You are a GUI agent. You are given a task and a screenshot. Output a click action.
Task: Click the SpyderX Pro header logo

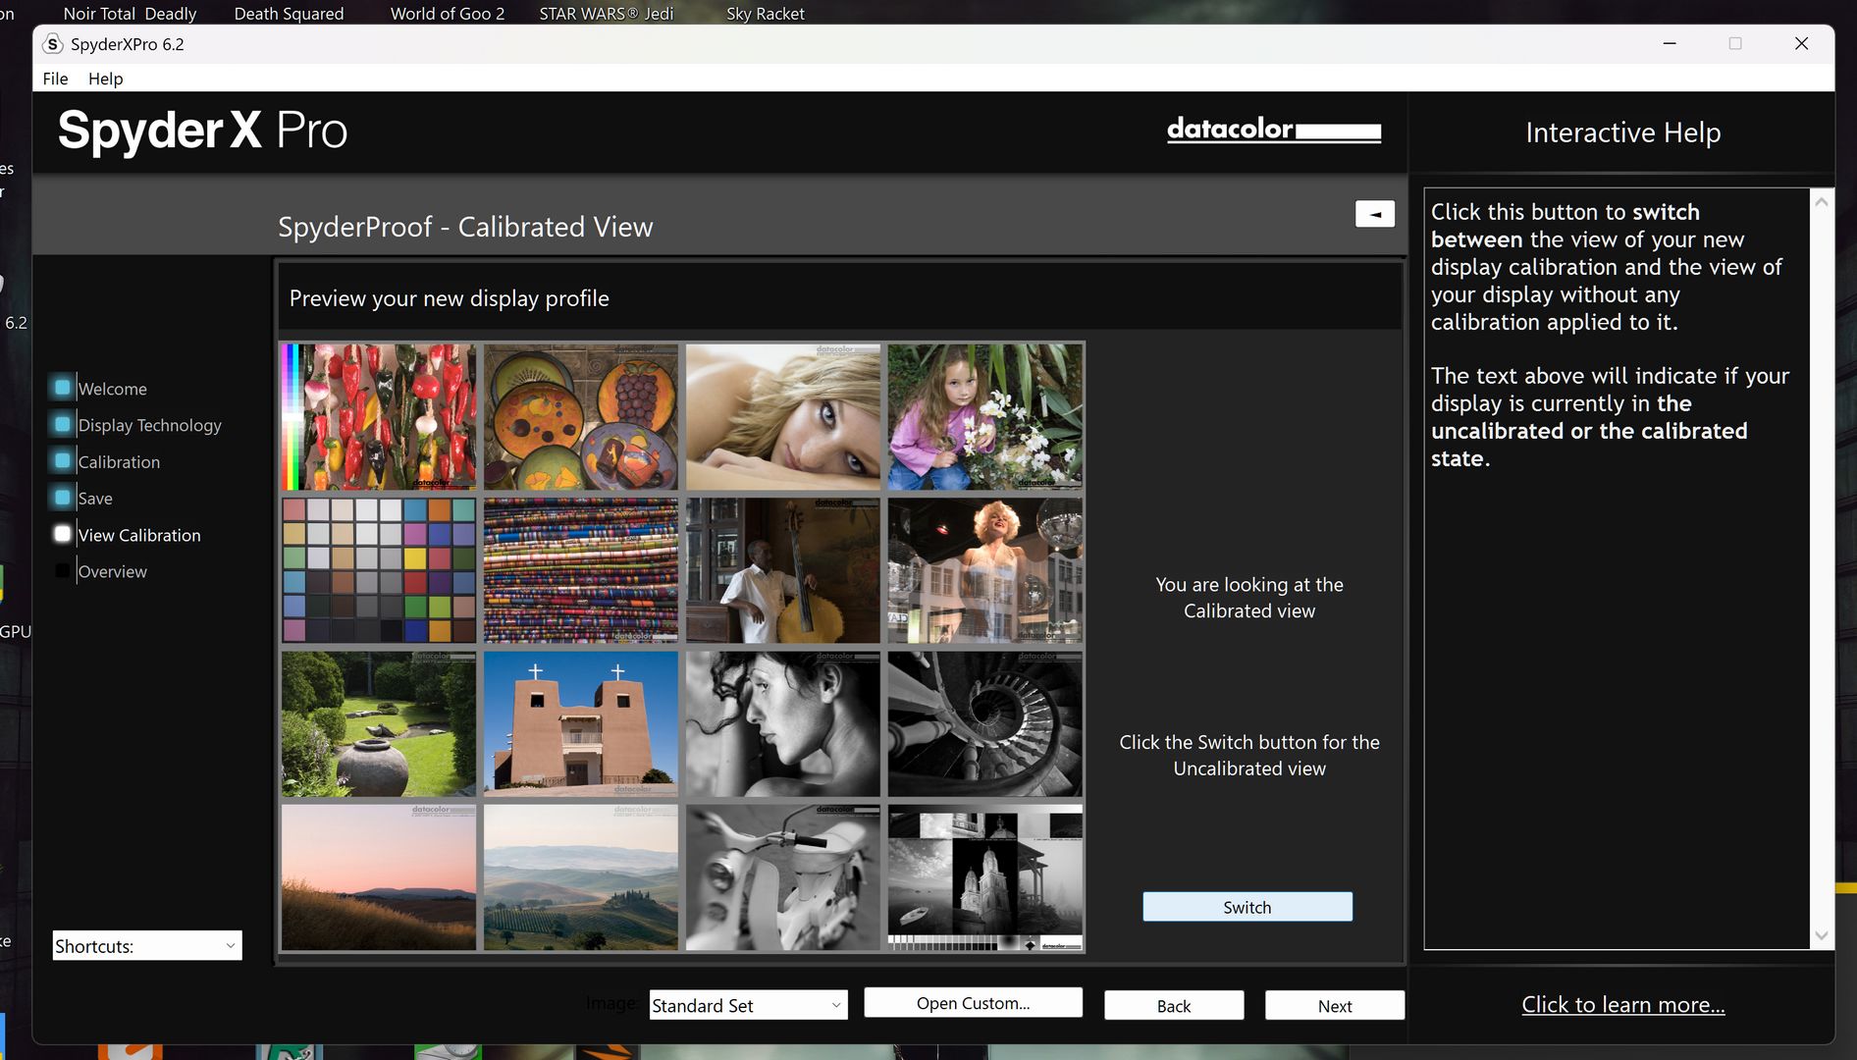point(202,131)
